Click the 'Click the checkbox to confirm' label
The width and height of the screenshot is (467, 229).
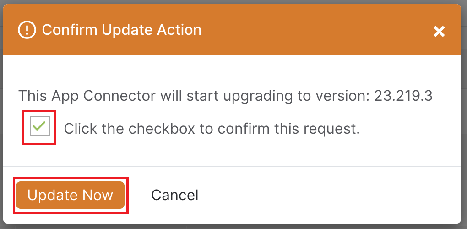(x=212, y=129)
